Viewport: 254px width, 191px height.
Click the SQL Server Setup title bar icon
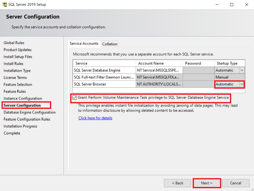(5, 4)
